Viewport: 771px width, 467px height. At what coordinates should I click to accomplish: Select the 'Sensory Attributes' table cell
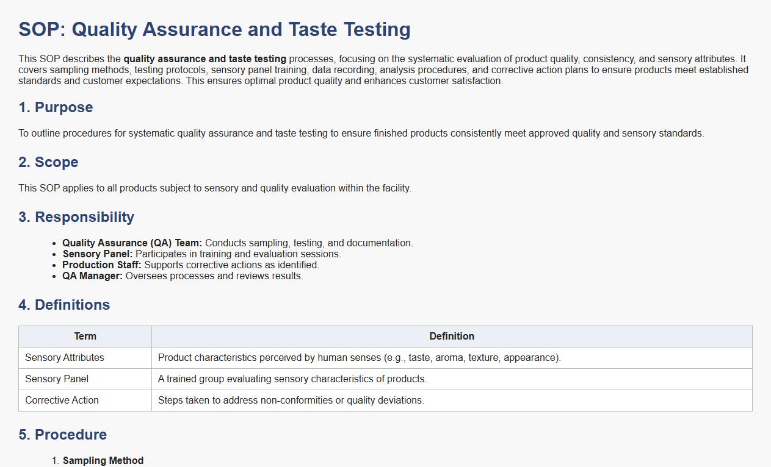65,358
